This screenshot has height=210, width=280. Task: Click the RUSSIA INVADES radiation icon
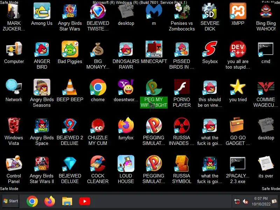182,125
